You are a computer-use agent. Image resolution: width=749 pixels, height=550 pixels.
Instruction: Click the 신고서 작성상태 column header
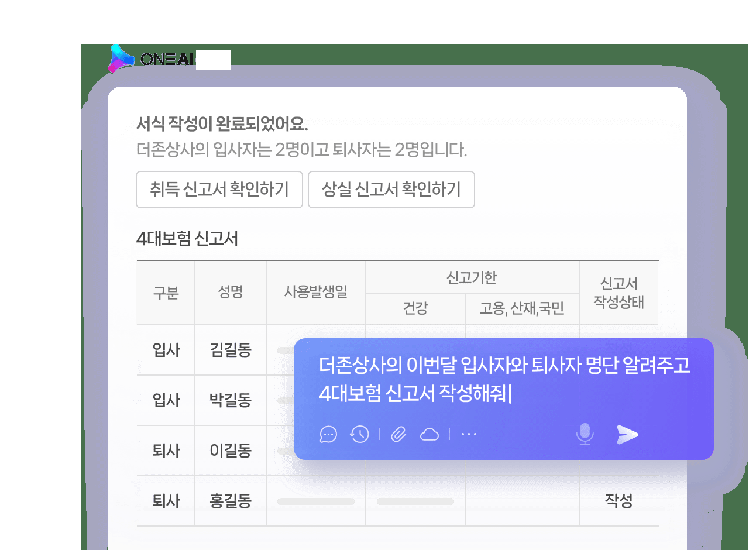tap(619, 293)
